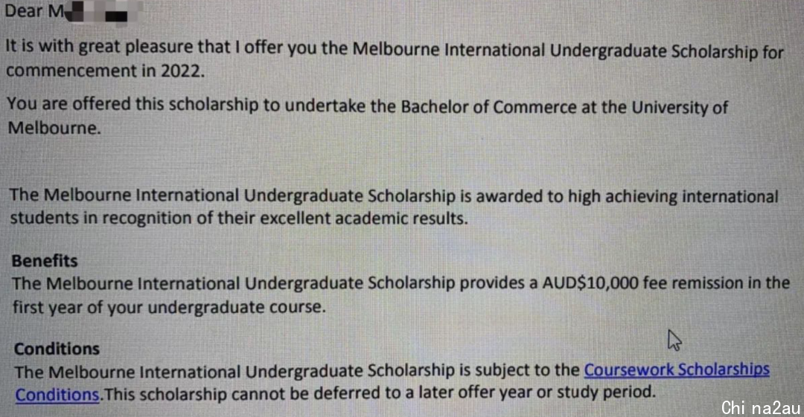Open the Coursework Scholarships link

tap(676, 370)
